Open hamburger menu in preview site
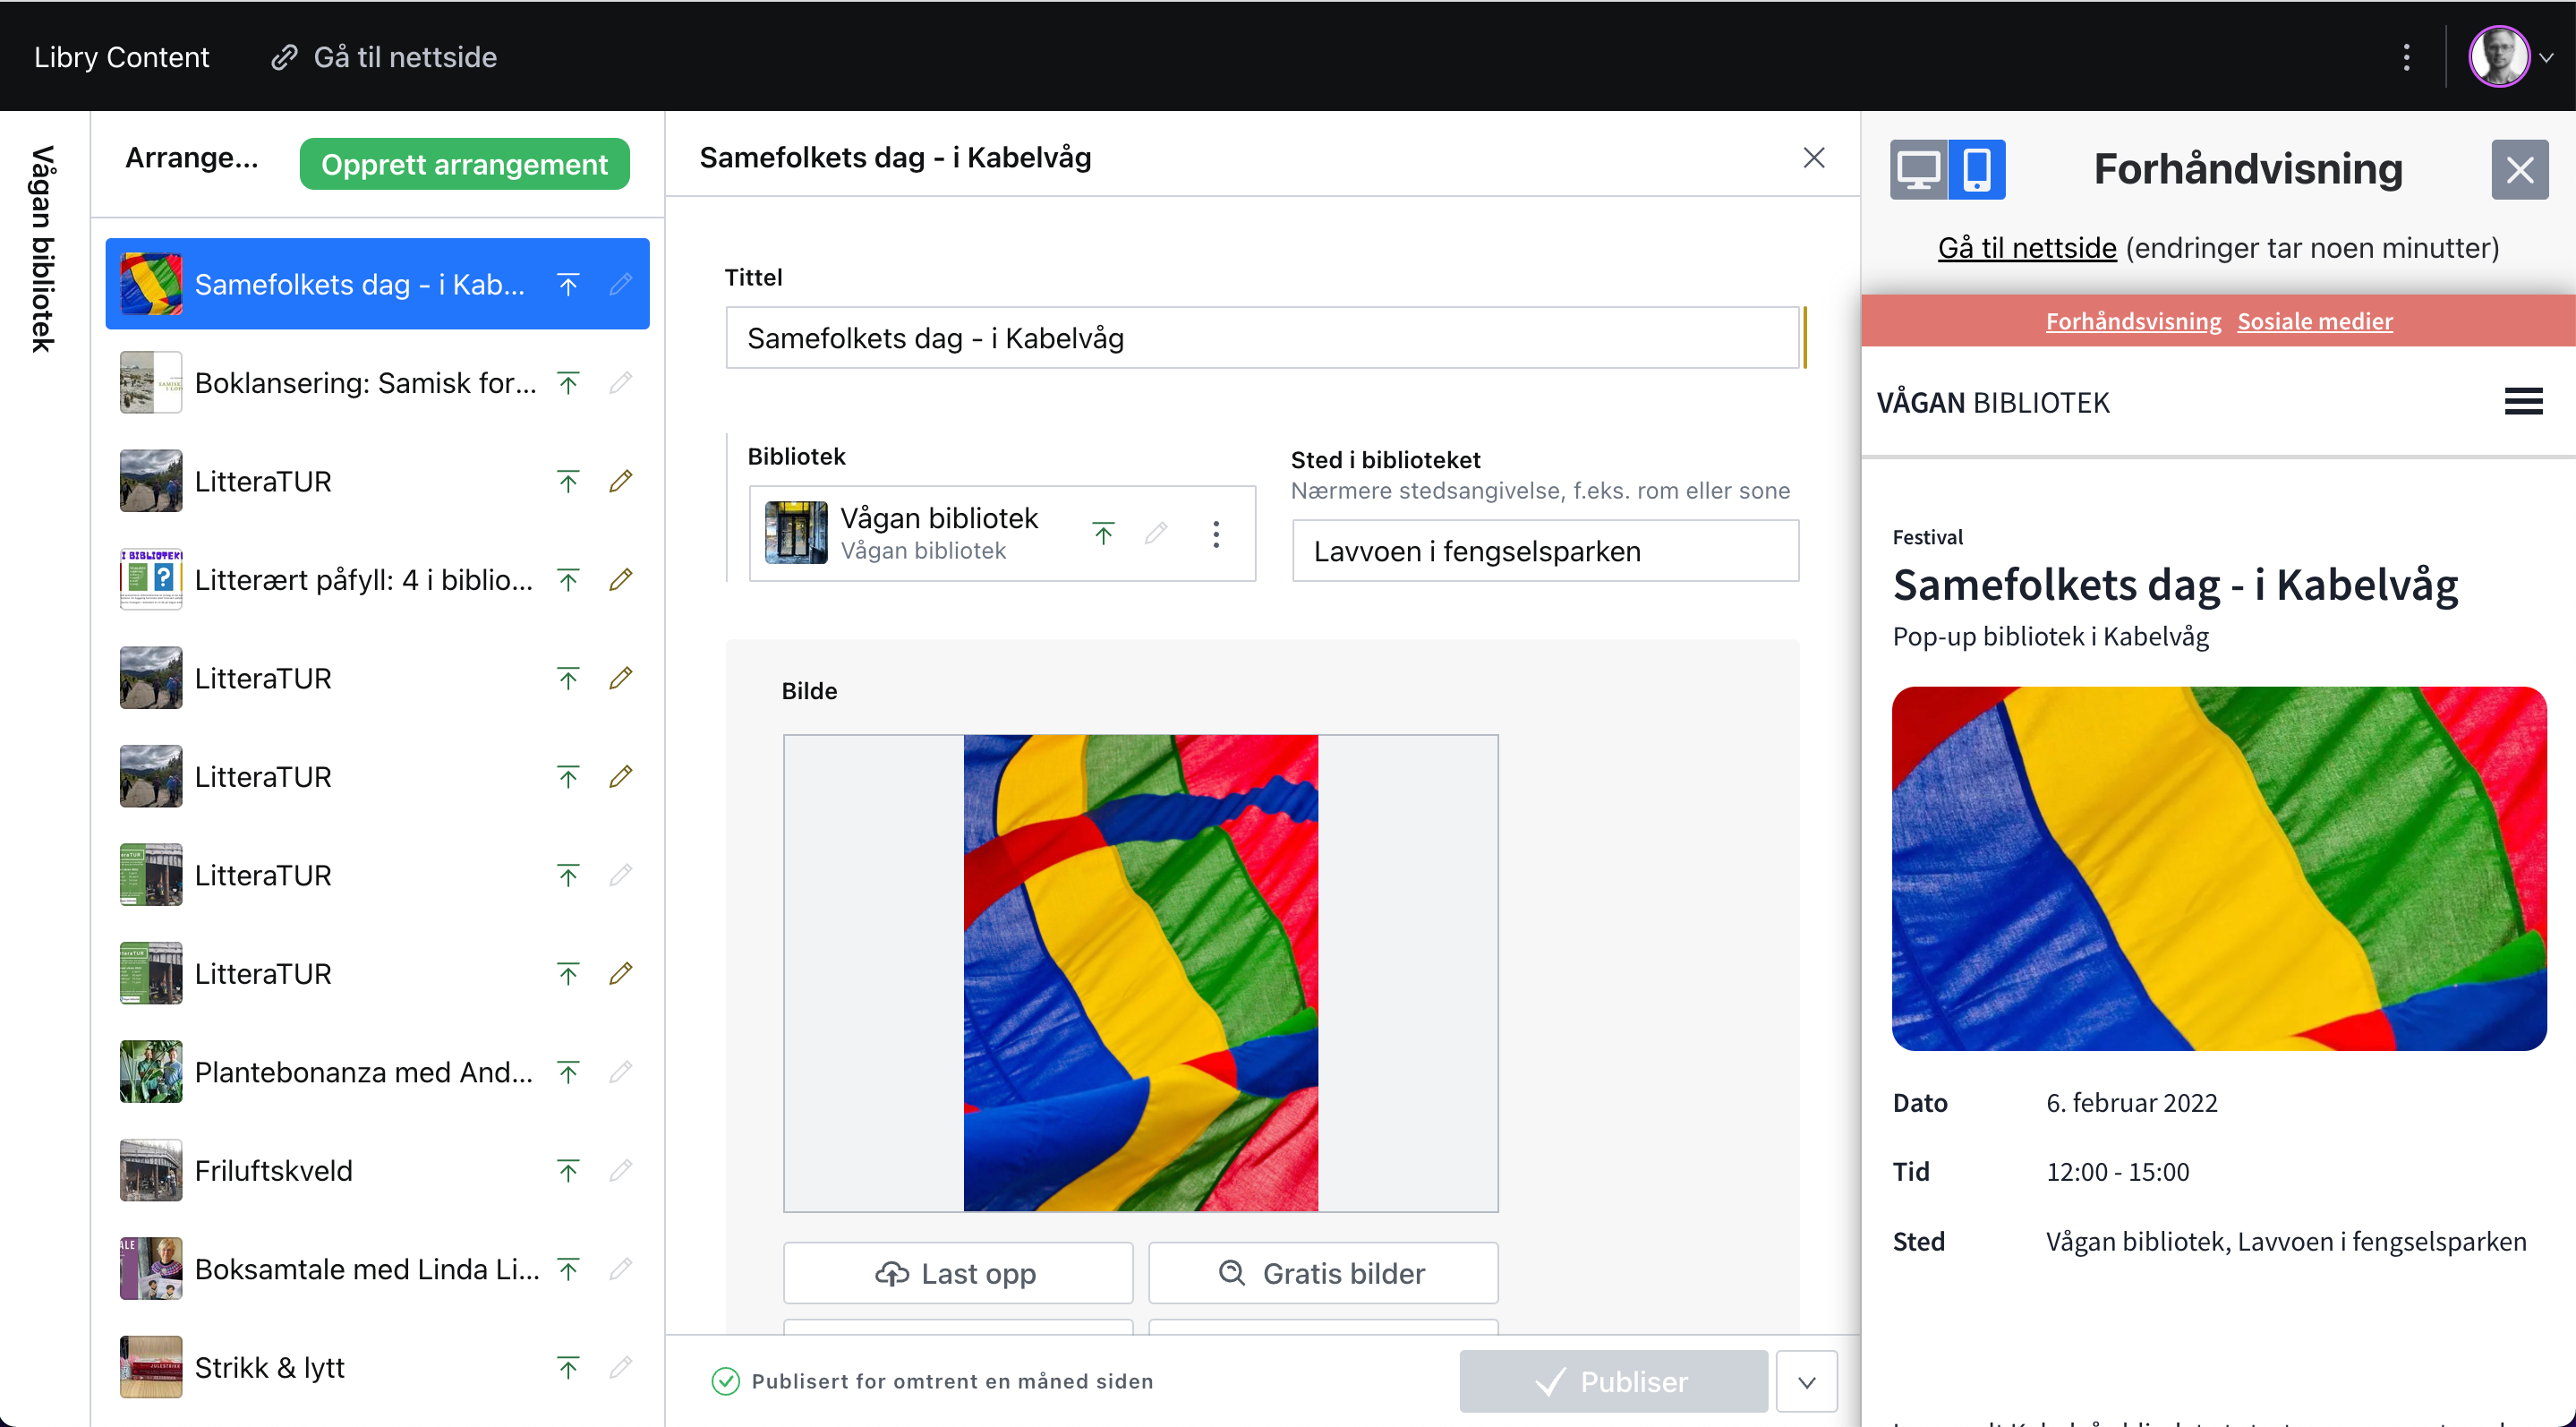Viewport: 2576px width, 1427px height. [x=2522, y=402]
